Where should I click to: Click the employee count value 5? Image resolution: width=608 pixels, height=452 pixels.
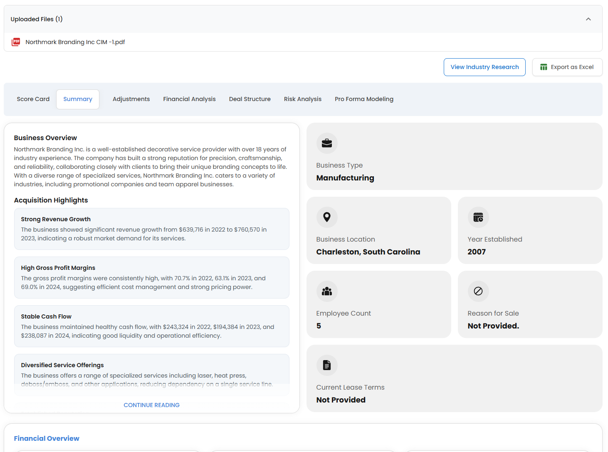click(319, 326)
